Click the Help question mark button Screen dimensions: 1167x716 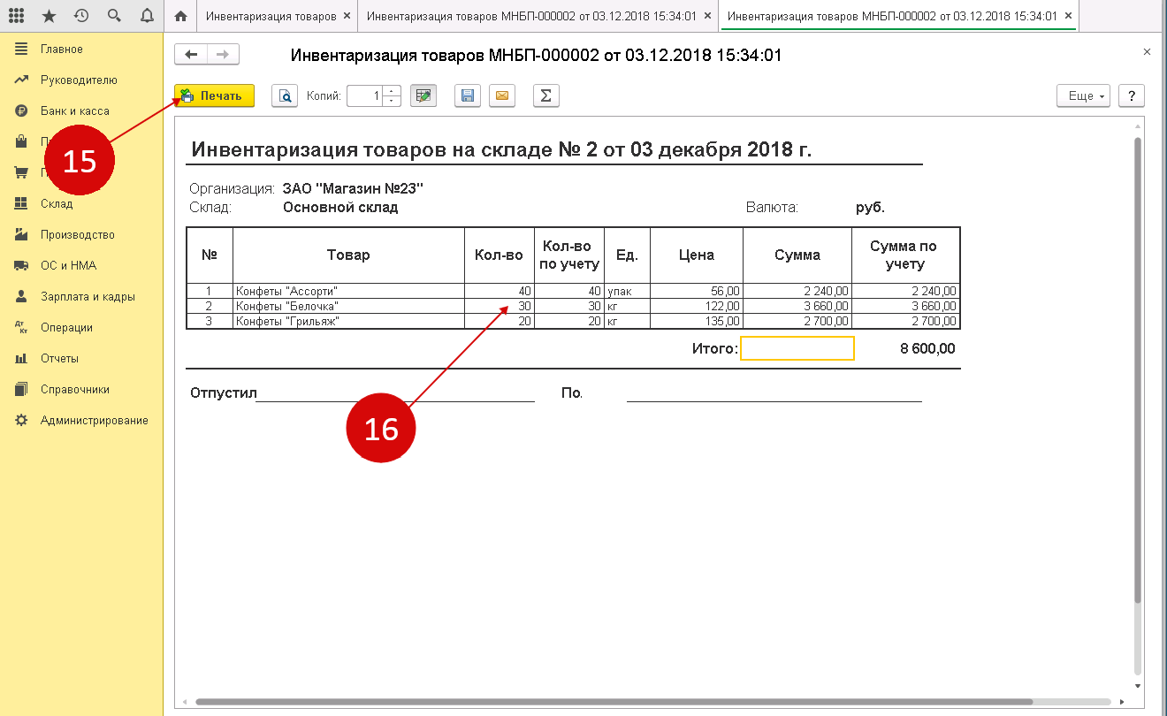coord(1132,95)
